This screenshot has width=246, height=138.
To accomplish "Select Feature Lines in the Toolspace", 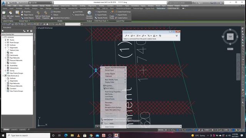I will click(14, 50).
